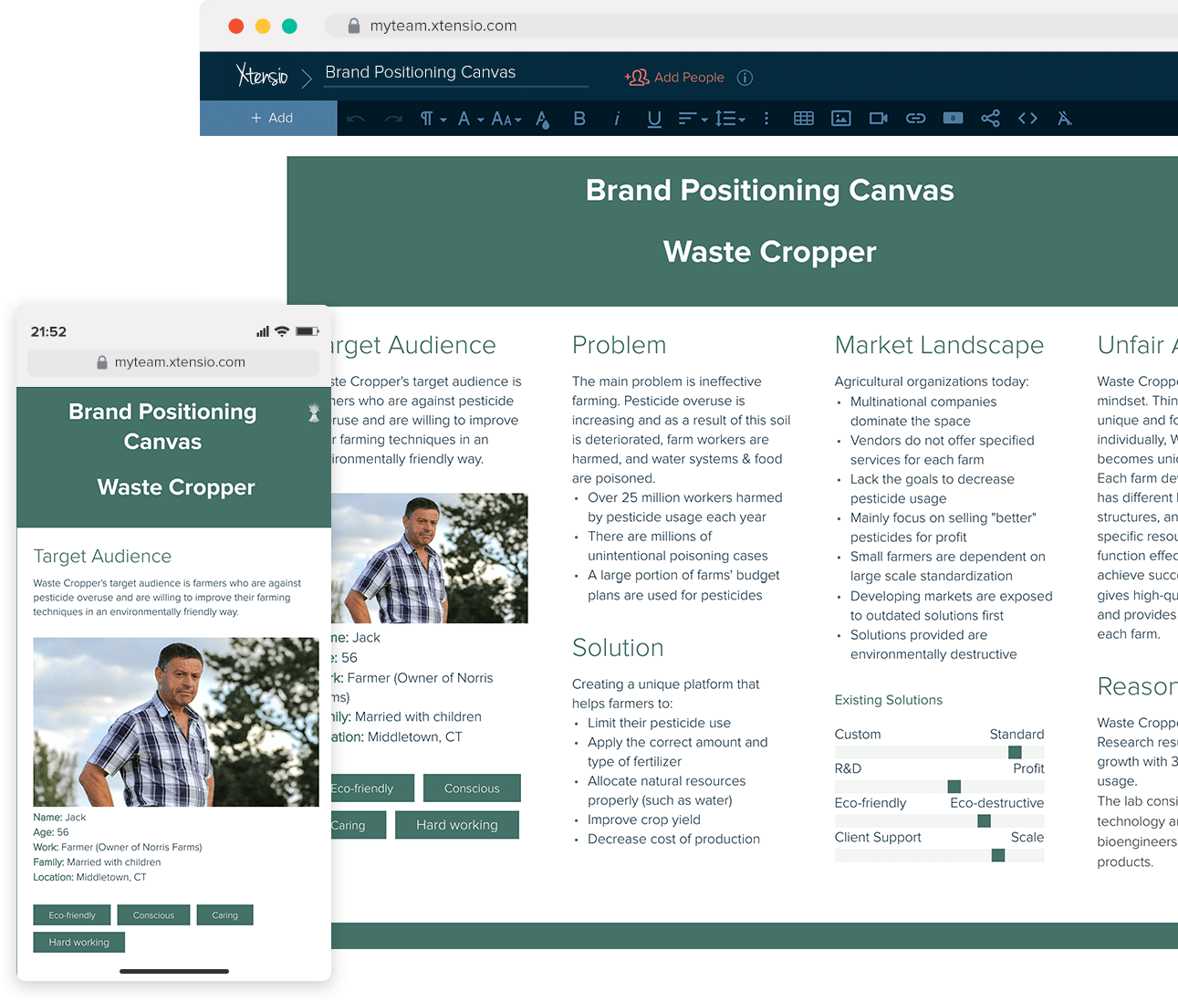Screen dimensions: 1178x1002
Task: Open the overflow menu with vertical dots
Action: (x=766, y=118)
